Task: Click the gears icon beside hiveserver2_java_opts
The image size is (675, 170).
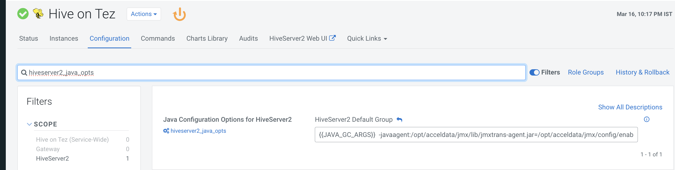Action: click(x=166, y=131)
